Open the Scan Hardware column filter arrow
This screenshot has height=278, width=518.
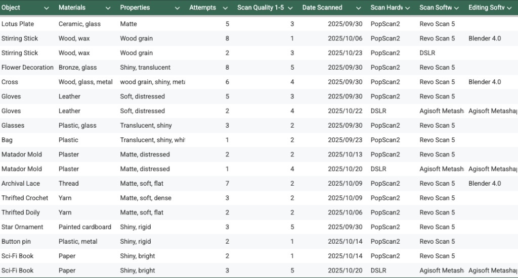[x=408, y=8]
